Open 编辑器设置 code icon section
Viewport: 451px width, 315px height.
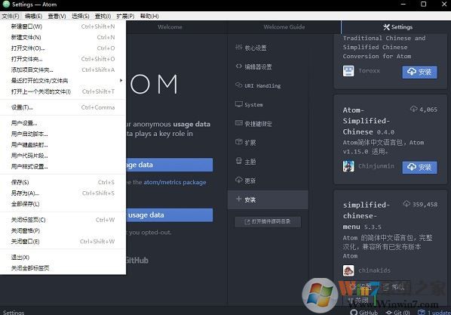pyautogui.click(x=268, y=67)
